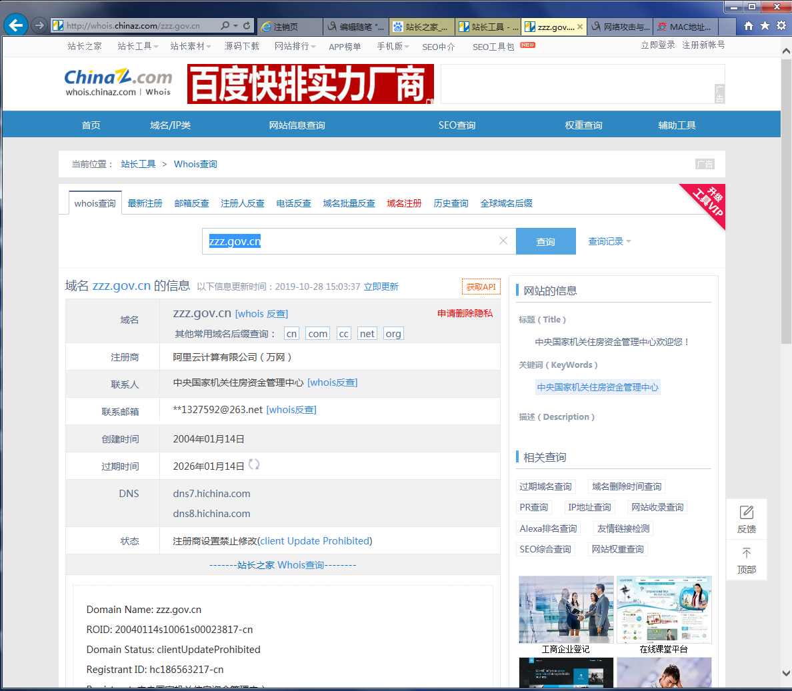Clear the domain search box with X
This screenshot has height=691, width=792.
[x=503, y=241]
